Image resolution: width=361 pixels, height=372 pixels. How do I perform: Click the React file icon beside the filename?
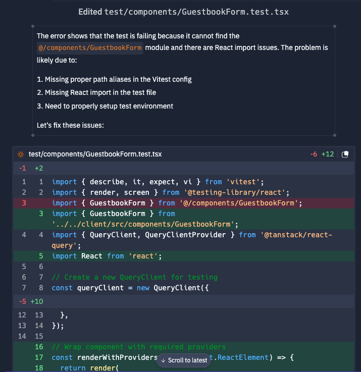(x=21, y=154)
